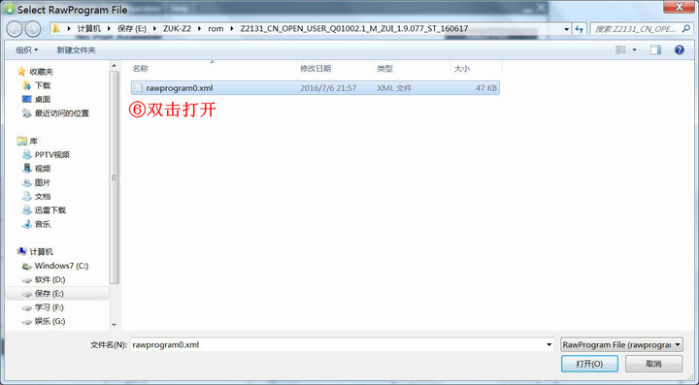The height and width of the screenshot is (385, 699).
Task: Create a folder with 新建文件夹
Action: (x=77, y=50)
